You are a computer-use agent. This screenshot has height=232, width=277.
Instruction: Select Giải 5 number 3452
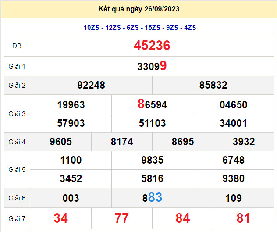click(x=71, y=178)
